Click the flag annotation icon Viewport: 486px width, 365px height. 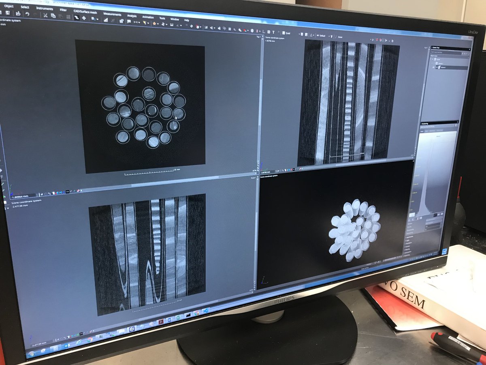tap(129, 21)
